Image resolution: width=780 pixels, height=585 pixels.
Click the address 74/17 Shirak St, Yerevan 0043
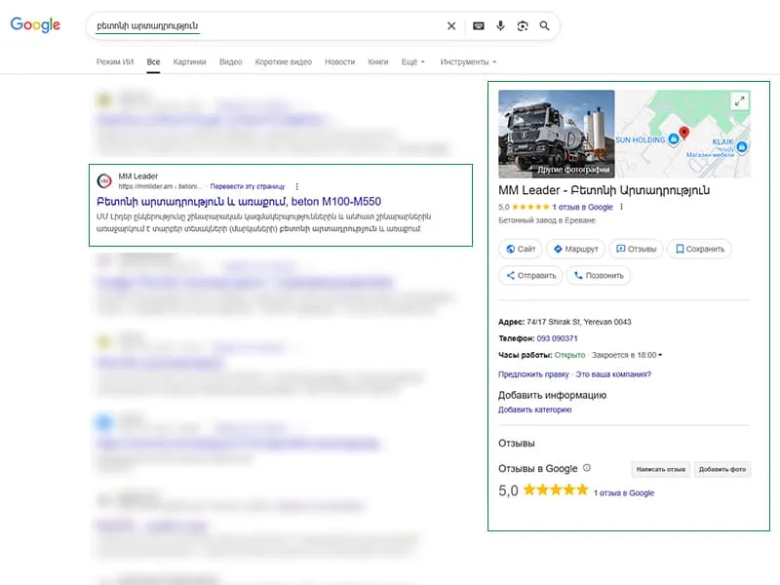(x=579, y=322)
